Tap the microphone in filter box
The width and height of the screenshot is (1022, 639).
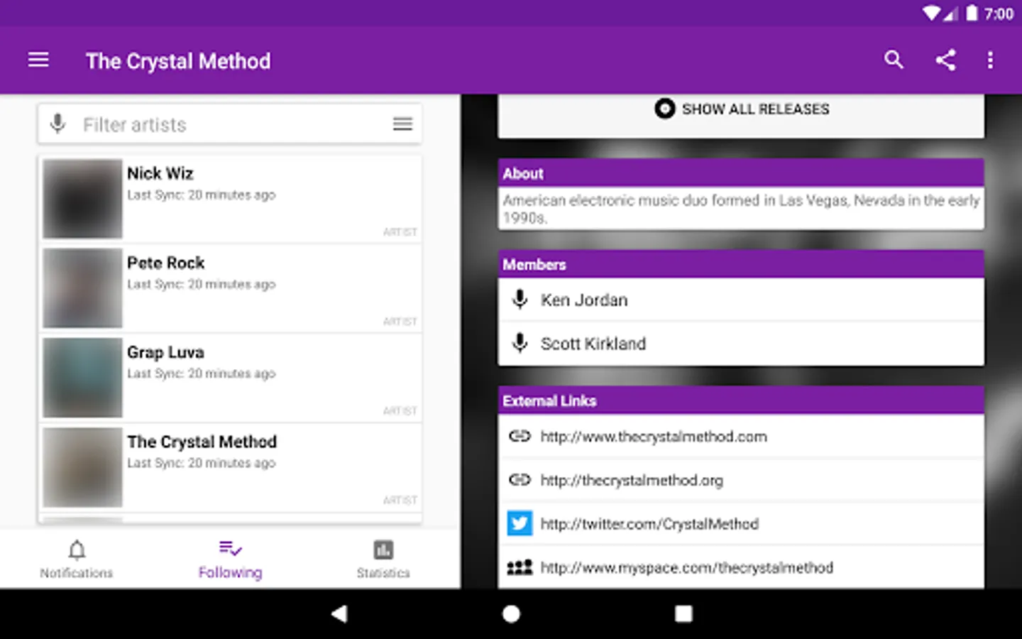pyautogui.click(x=58, y=124)
